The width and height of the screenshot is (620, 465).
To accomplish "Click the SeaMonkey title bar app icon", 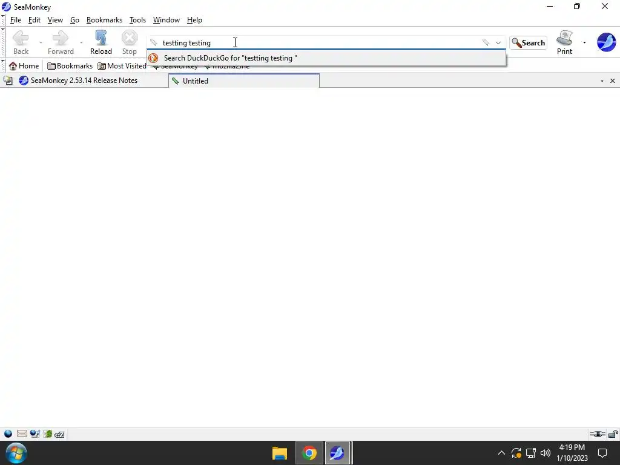I will point(6,7).
